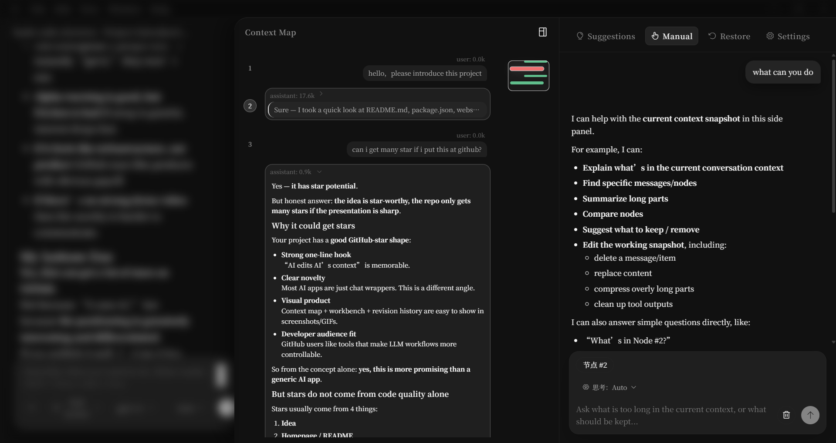The height and width of the screenshot is (443, 836).
Task: Click the 'what can you do' chat bubble
Action: pyautogui.click(x=783, y=72)
